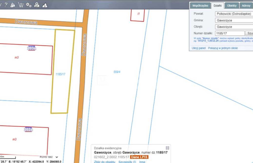This screenshot has width=253, height=163.
Task: Click the question mark help icon
Action: click(x=6, y=5)
